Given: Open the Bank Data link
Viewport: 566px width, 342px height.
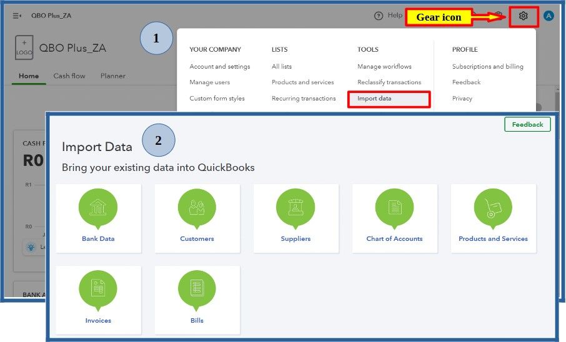Looking at the screenshot, I should (x=98, y=239).
